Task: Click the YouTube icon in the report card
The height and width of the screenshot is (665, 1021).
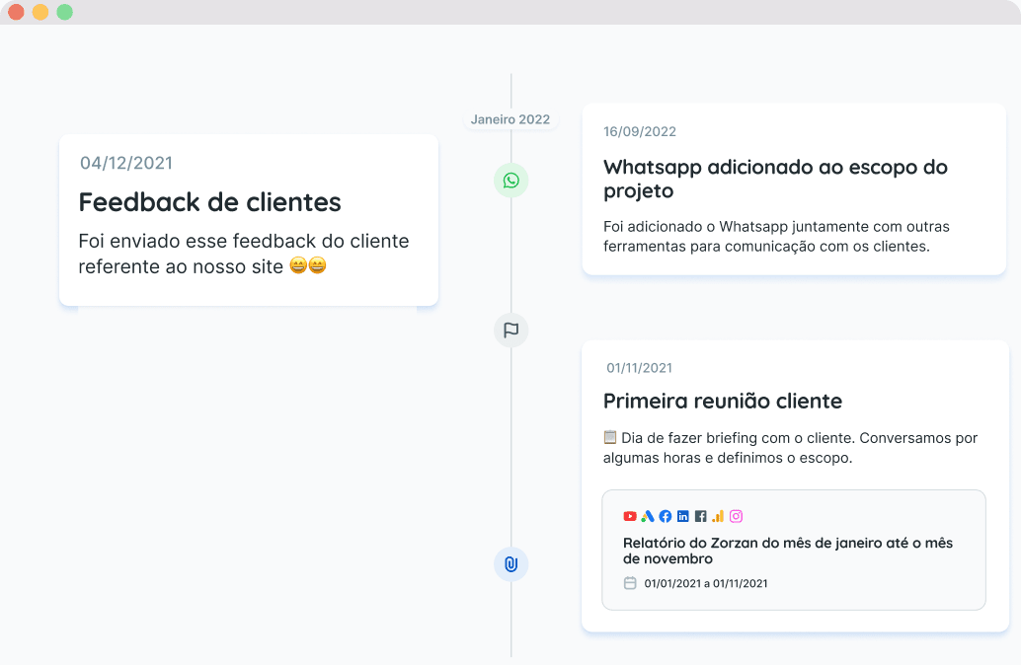Action: pos(630,516)
